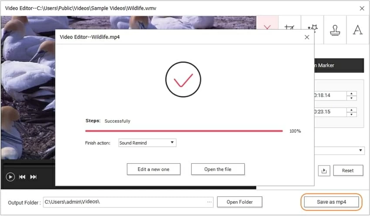
Task: Close the Wildlife.mp4 dialog
Action: [307, 37]
